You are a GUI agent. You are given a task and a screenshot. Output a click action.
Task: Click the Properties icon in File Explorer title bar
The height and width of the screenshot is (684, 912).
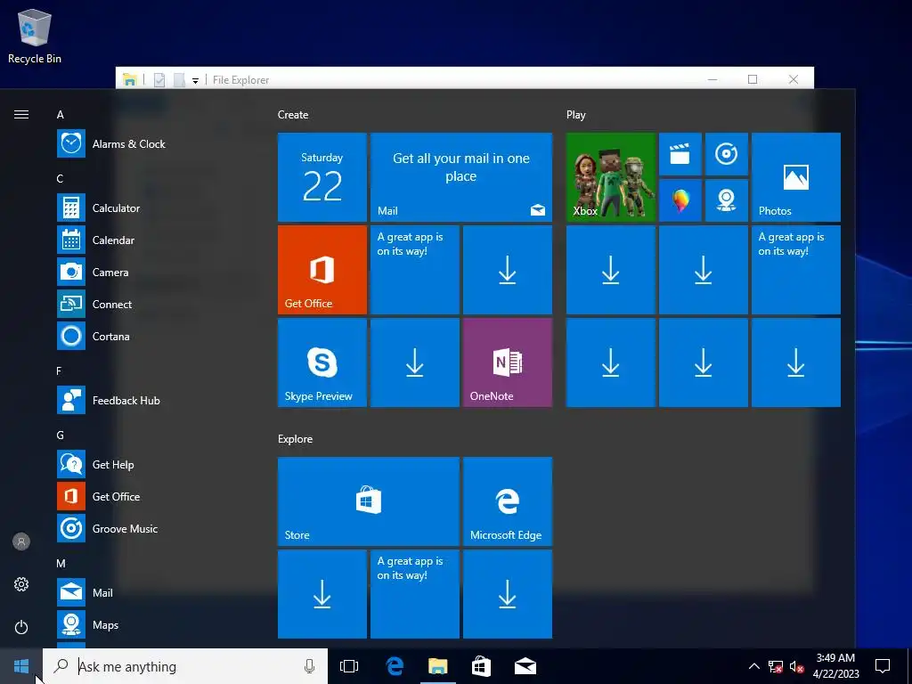tap(159, 80)
